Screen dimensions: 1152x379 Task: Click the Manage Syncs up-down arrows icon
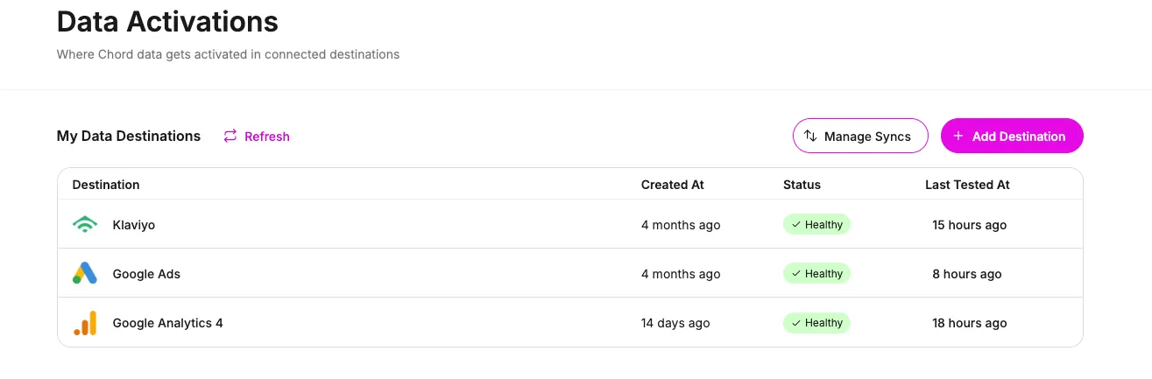[x=810, y=136]
